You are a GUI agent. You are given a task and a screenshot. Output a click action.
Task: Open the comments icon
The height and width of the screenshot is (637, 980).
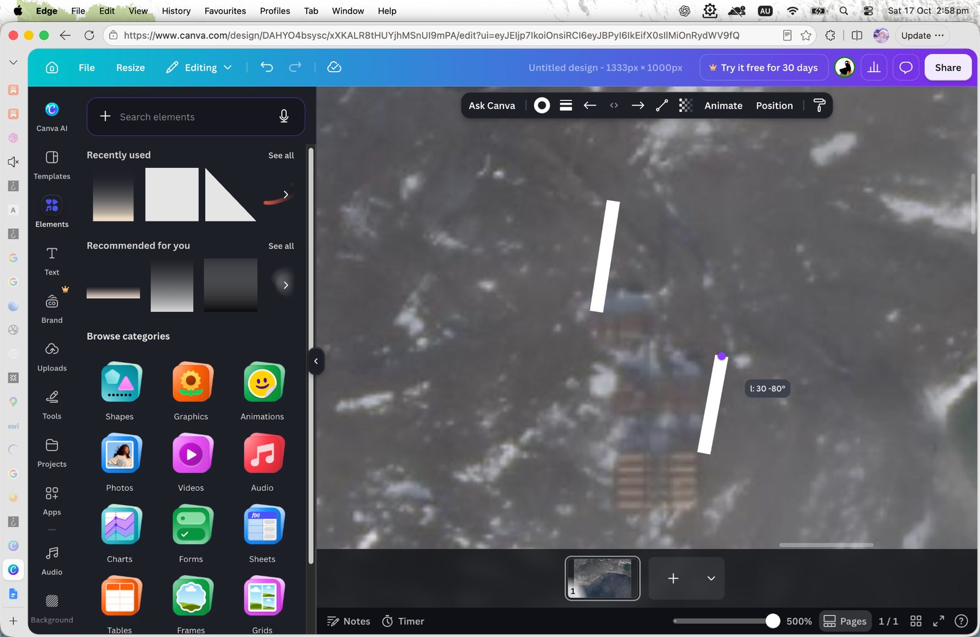click(906, 67)
